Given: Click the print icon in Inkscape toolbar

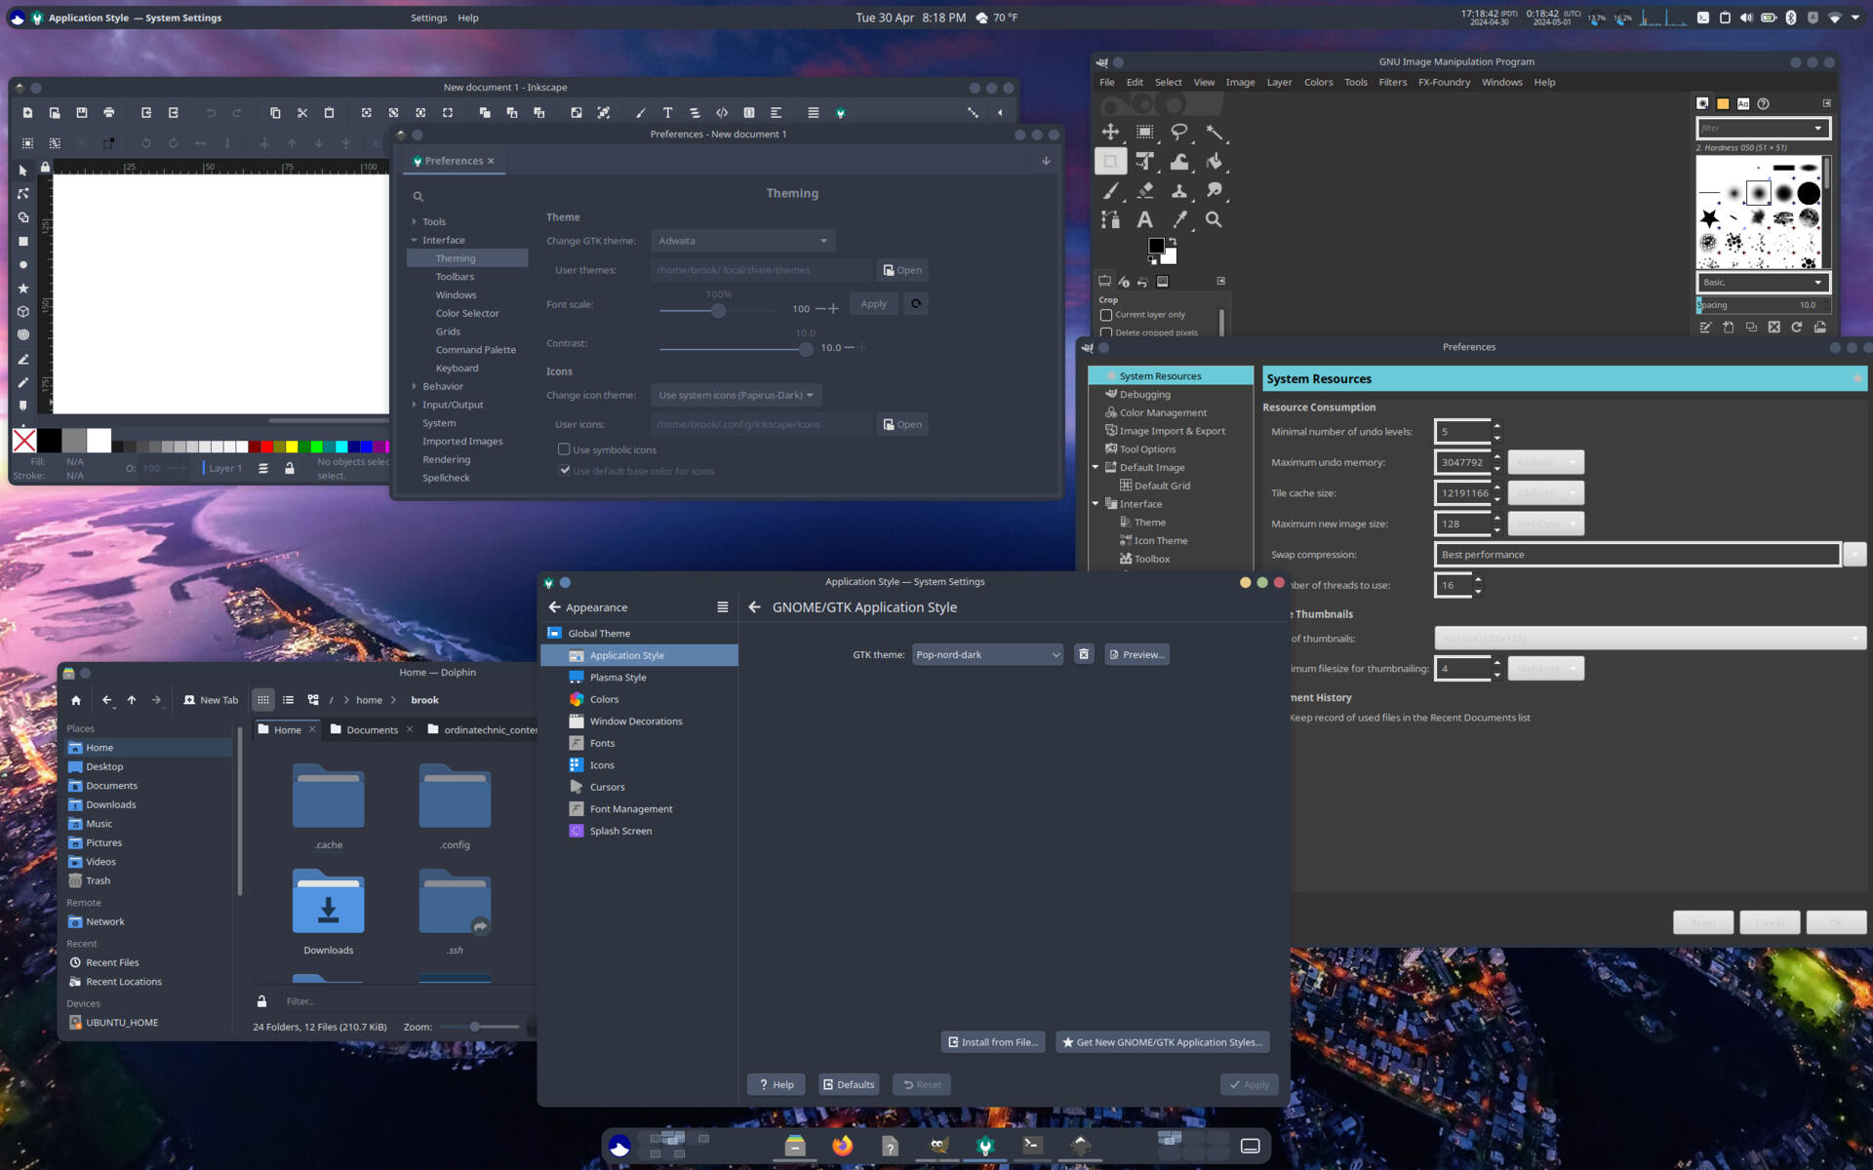Looking at the screenshot, I should pos(109,113).
